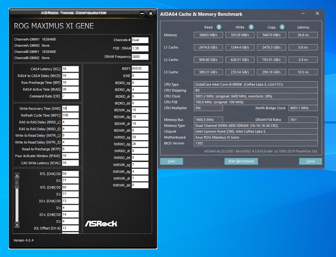
Task: Click the scroll down arrow in RTL list
Action: [x=17, y=225]
